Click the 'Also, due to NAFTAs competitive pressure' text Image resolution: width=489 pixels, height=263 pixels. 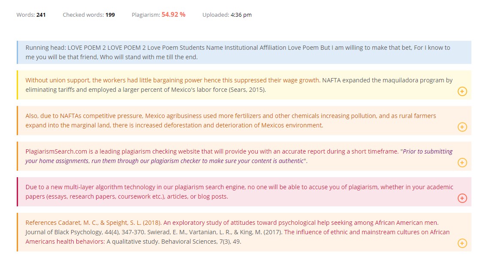point(231,121)
